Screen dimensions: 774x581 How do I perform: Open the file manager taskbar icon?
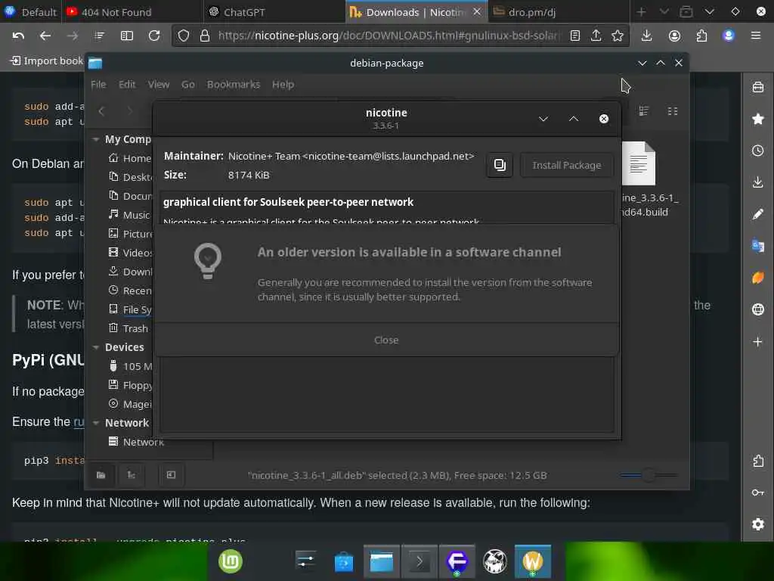coord(382,562)
